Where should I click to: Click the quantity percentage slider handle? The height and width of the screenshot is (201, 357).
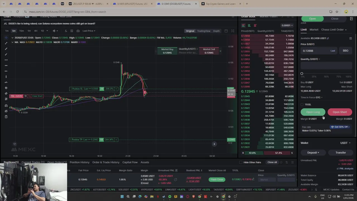click(302, 74)
